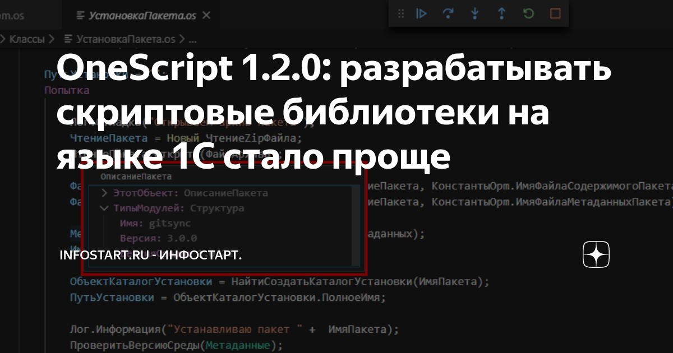Step into the function call
The height and width of the screenshot is (353, 673).
(x=474, y=13)
